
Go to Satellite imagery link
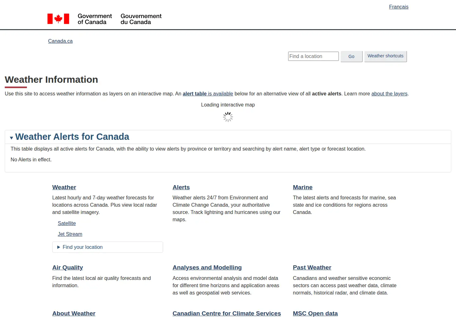pos(67,223)
